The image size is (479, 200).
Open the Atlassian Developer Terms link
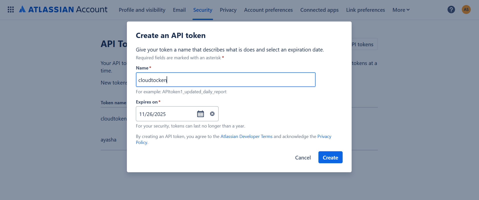[x=246, y=136]
